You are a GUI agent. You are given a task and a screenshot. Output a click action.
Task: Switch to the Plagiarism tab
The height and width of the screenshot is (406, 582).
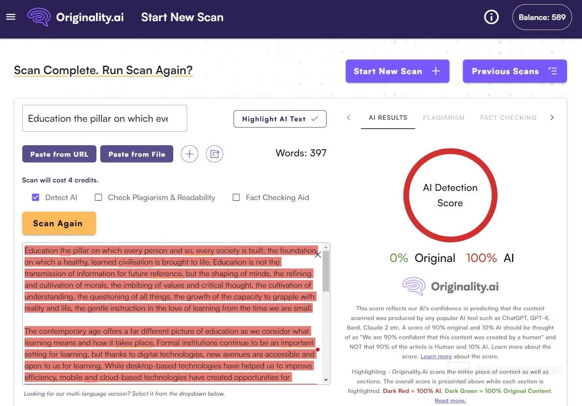click(444, 118)
